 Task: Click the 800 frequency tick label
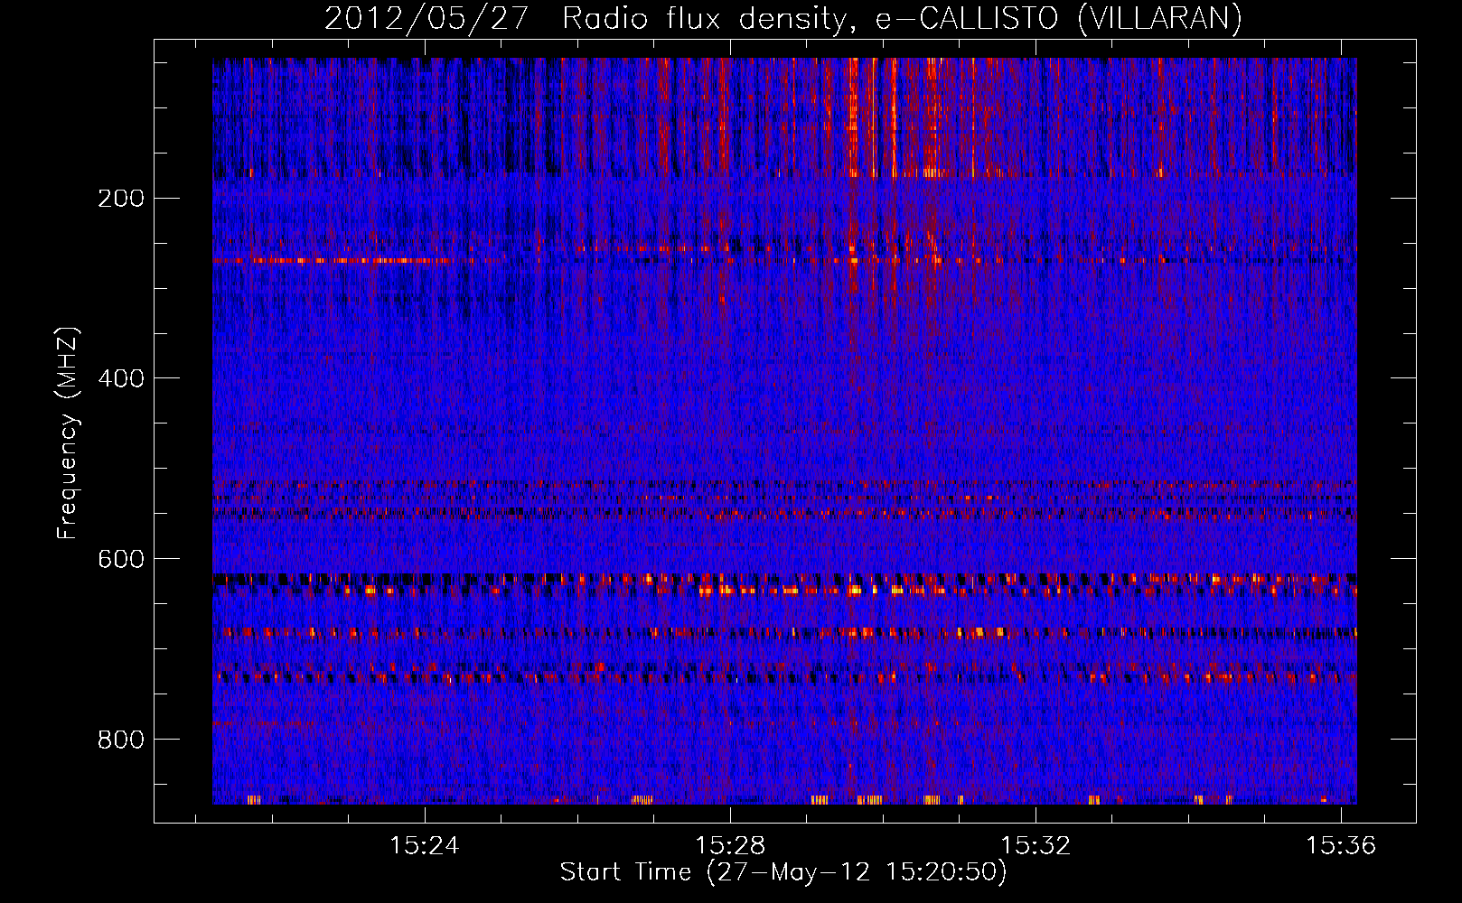121,740
